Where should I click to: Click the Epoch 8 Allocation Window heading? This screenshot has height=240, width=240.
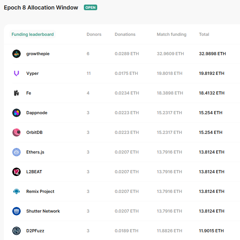tap(41, 7)
